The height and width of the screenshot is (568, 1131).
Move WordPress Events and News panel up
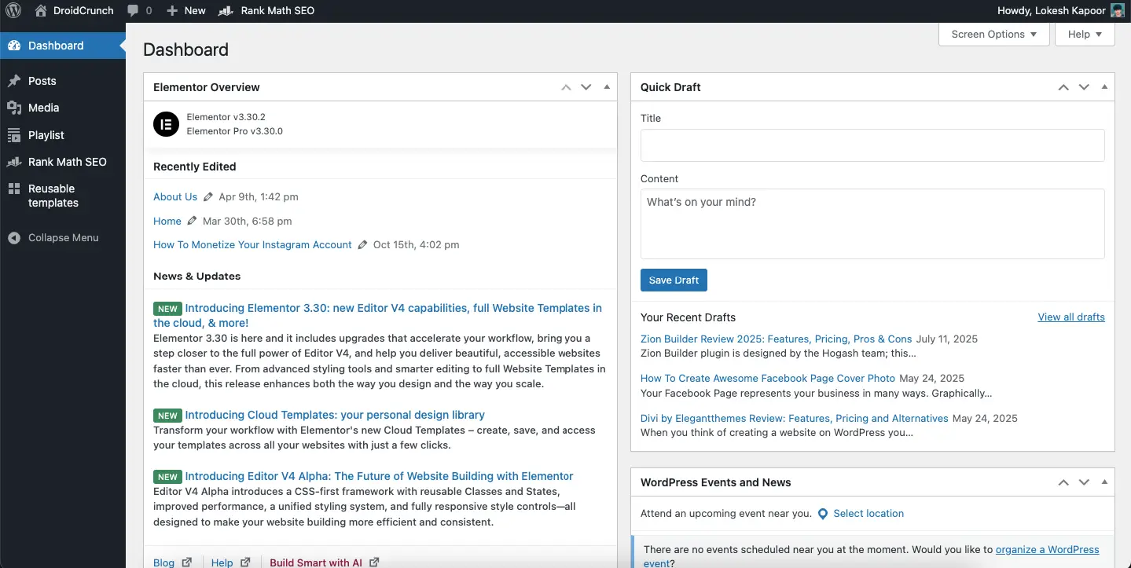click(1063, 482)
